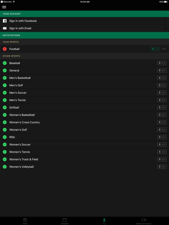Select the Football sport label
This screenshot has width=169, height=225.
click(x=14, y=49)
